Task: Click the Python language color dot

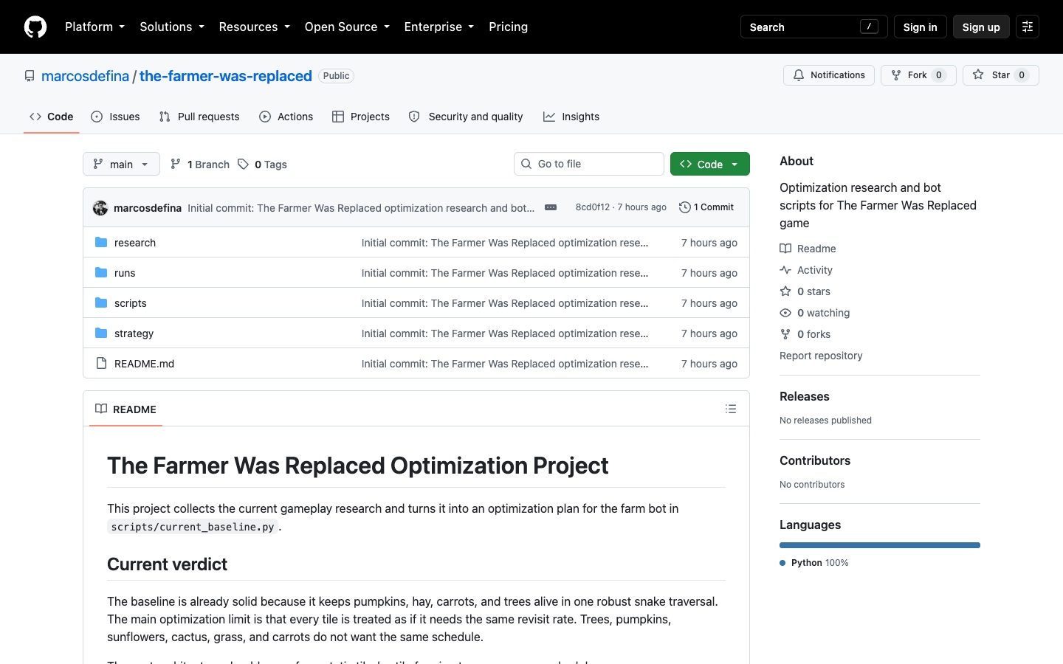Action: point(782,563)
